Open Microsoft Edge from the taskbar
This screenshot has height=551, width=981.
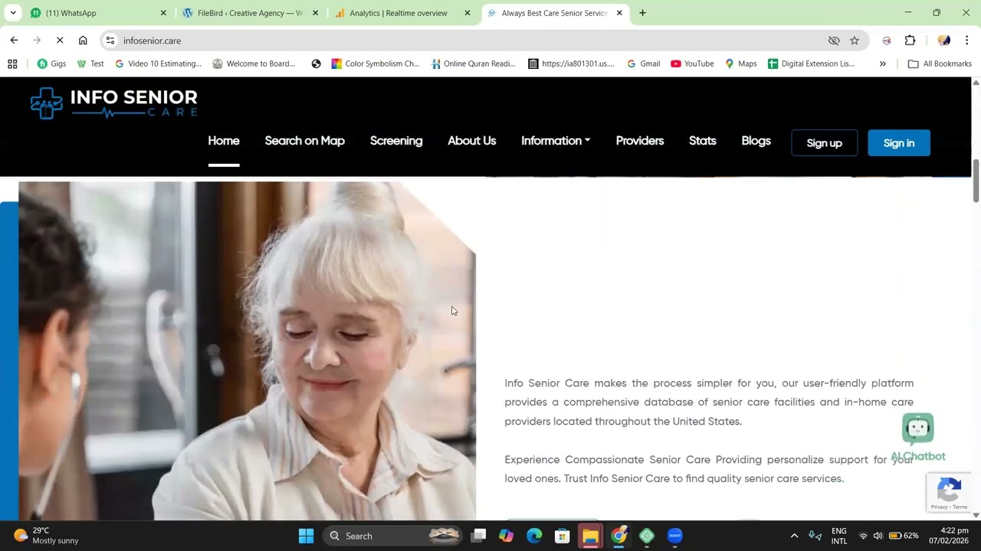pyautogui.click(x=534, y=536)
